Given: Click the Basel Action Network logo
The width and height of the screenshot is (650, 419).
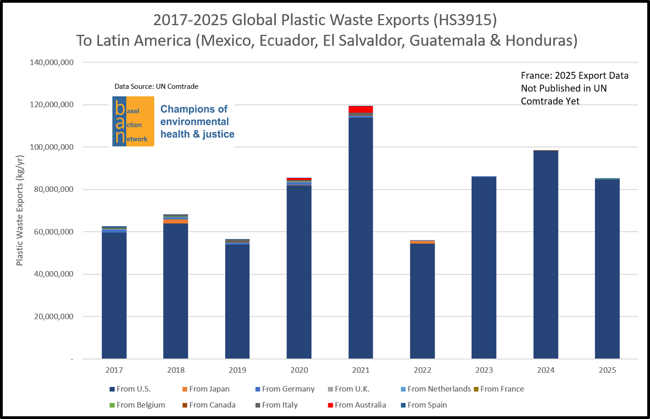Looking at the screenshot, I should tap(133, 121).
